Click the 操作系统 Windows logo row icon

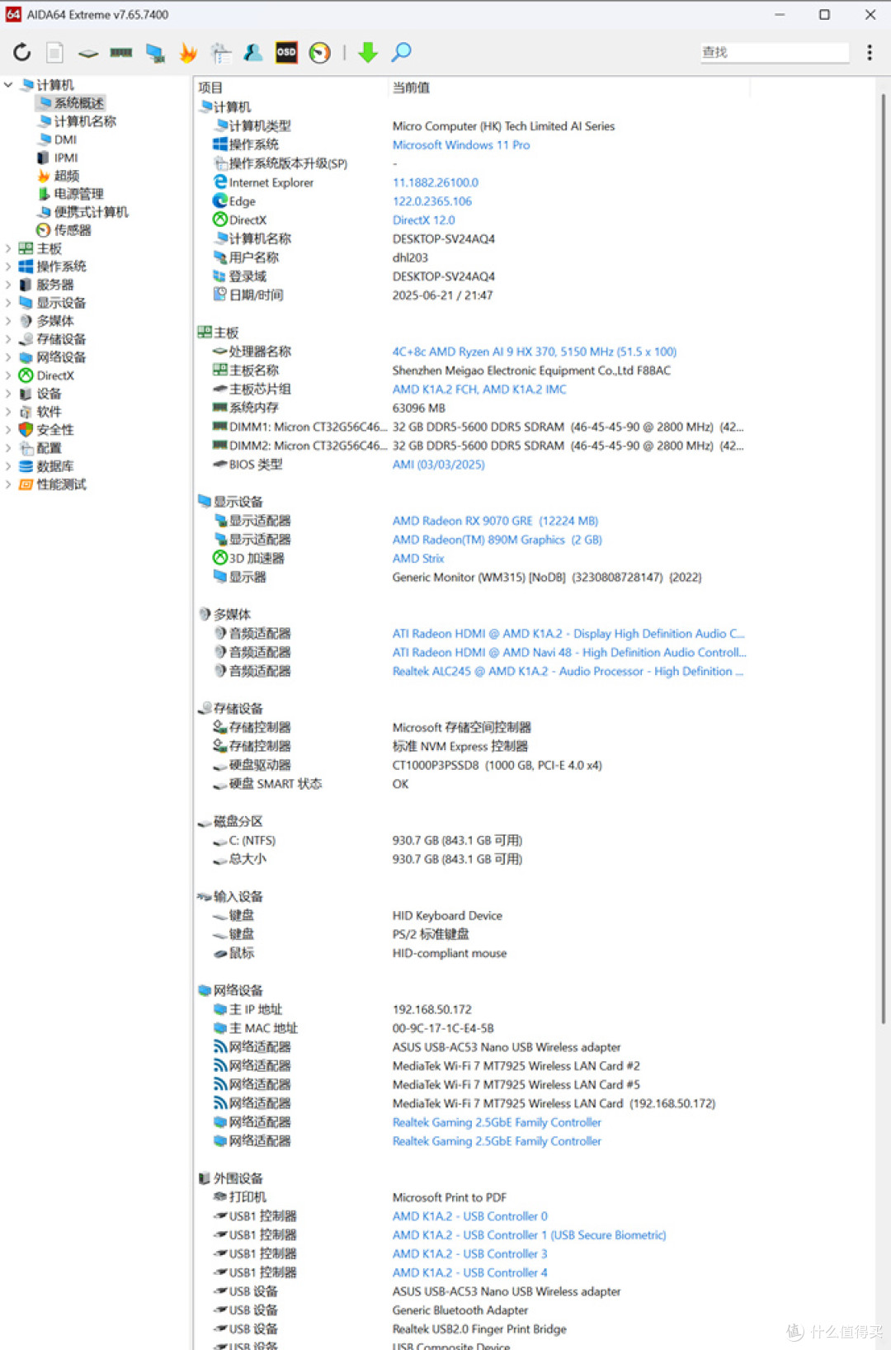[220, 144]
